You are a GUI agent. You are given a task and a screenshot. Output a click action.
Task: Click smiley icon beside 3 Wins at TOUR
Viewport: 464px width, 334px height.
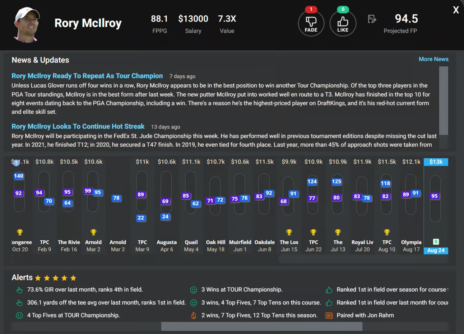click(x=194, y=290)
